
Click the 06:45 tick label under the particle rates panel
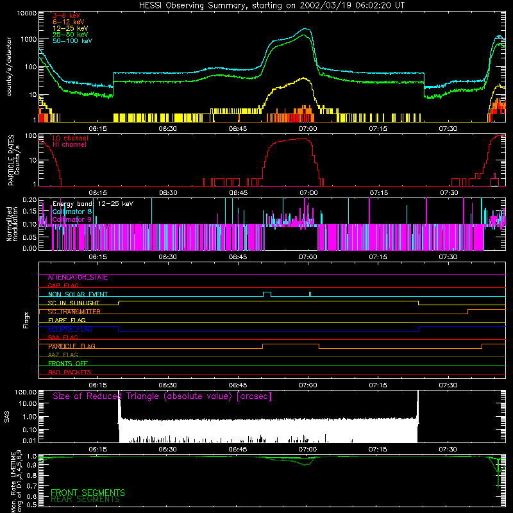[x=238, y=193]
